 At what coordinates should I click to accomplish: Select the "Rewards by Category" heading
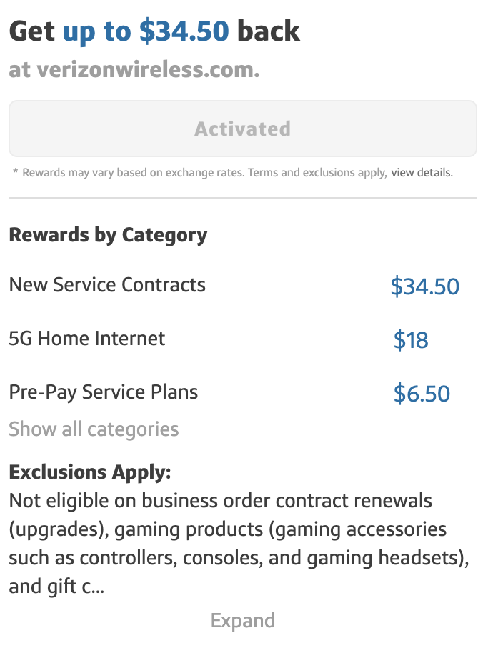click(108, 235)
